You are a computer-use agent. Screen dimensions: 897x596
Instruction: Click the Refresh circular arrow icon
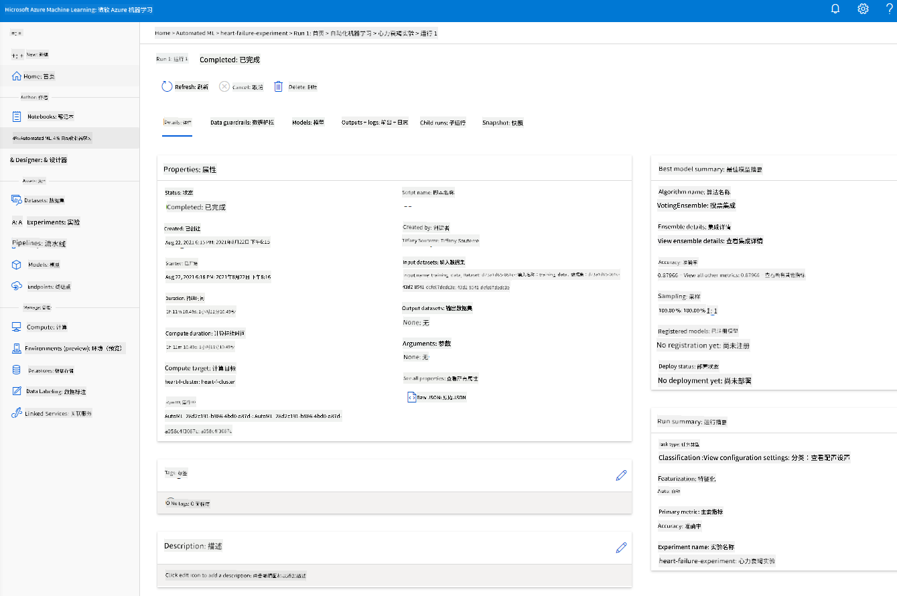pyautogui.click(x=167, y=86)
